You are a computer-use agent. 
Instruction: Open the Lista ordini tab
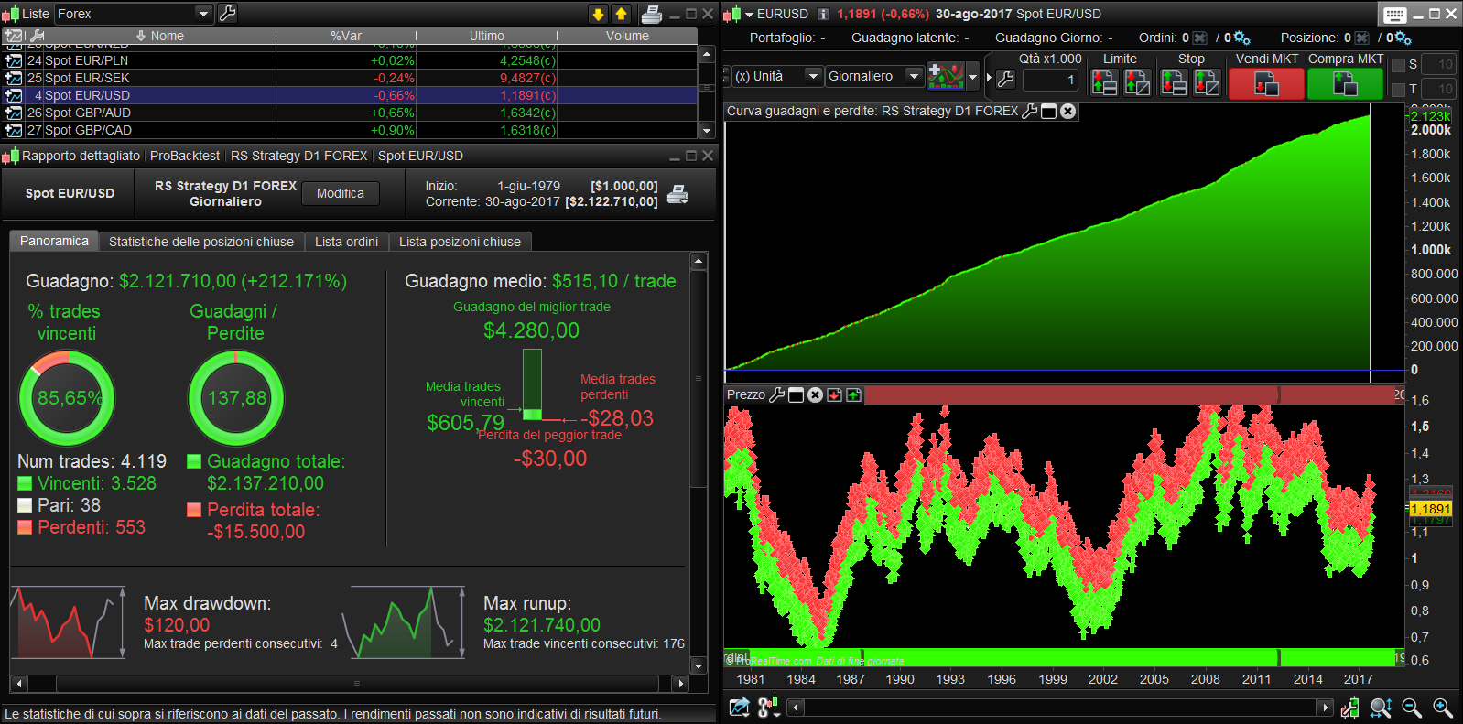[x=346, y=242]
